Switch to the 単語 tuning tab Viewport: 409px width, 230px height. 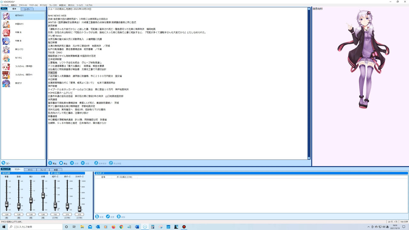point(55,170)
